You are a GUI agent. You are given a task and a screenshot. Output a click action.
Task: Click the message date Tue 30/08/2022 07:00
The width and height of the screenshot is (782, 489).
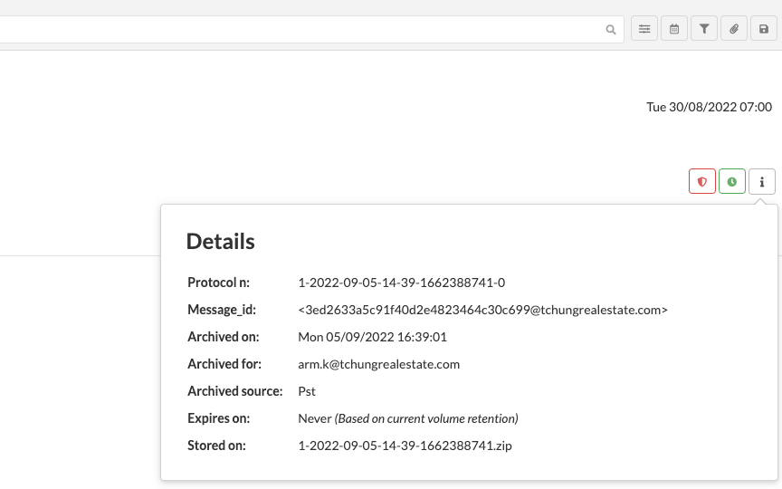(709, 107)
